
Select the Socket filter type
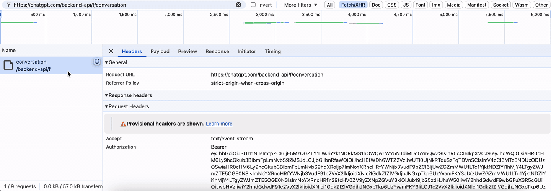tap(500, 5)
